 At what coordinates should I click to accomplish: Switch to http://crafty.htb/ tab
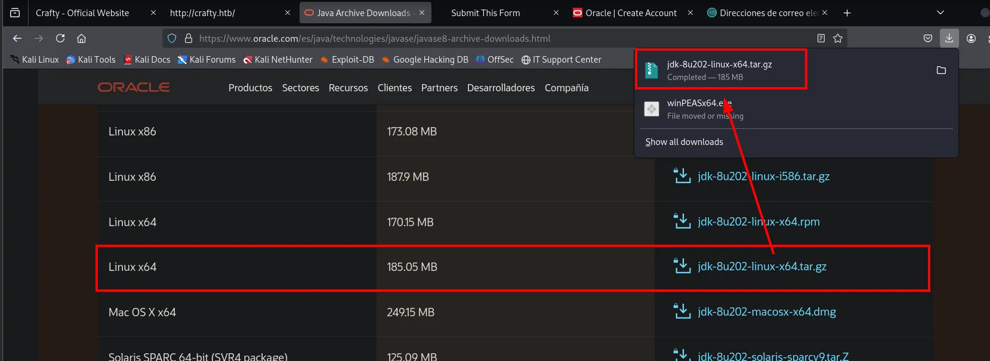point(202,13)
